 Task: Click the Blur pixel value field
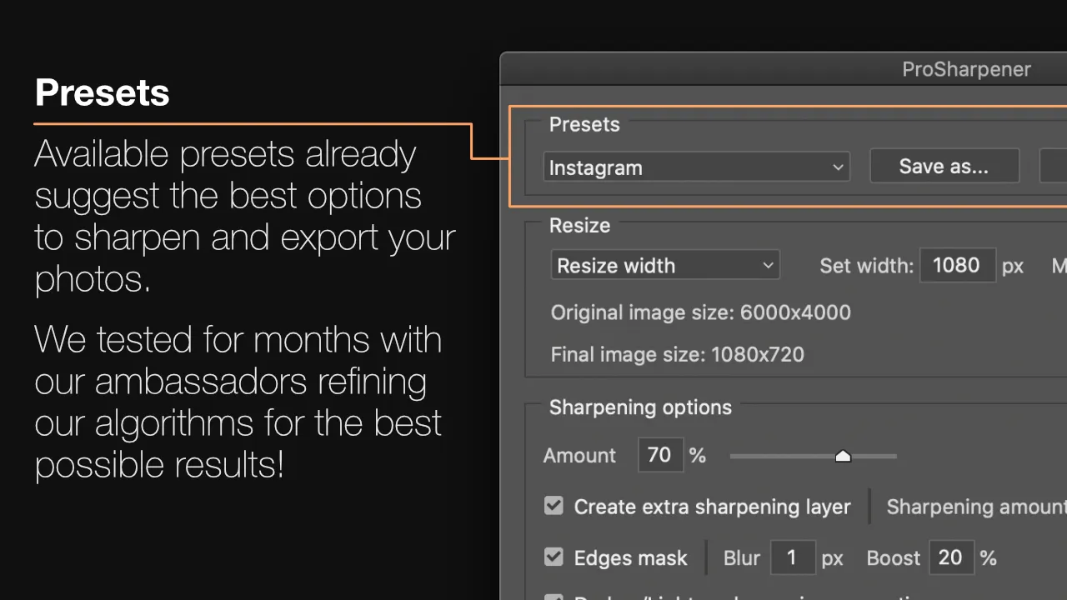pyautogui.click(x=793, y=557)
